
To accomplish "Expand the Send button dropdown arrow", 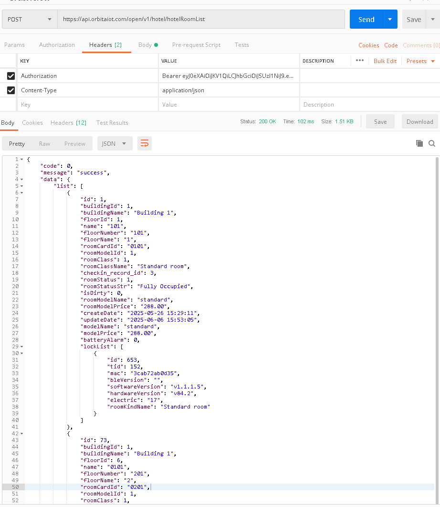I will (x=390, y=20).
